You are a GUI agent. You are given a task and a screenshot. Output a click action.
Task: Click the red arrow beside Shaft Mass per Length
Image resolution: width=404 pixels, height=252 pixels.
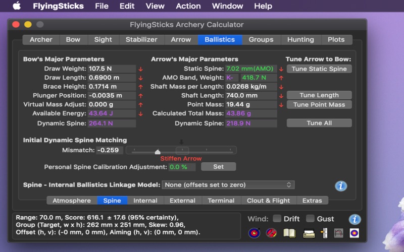[281, 87]
